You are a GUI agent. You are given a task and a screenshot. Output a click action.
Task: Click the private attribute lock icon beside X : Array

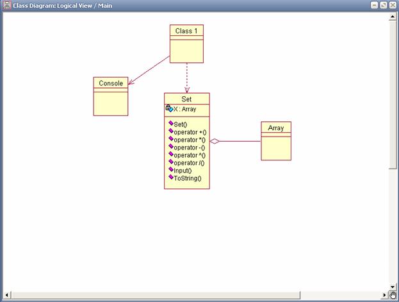pyautogui.click(x=169, y=108)
